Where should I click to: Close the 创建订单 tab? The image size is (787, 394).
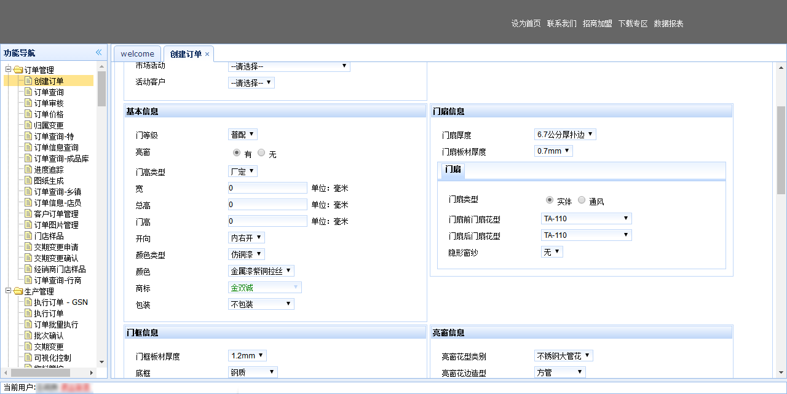[x=207, y=54]
